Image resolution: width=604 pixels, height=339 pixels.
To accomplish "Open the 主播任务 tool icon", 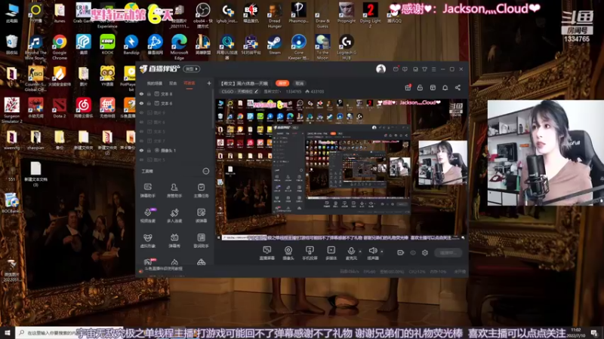I will coord(201,191).
